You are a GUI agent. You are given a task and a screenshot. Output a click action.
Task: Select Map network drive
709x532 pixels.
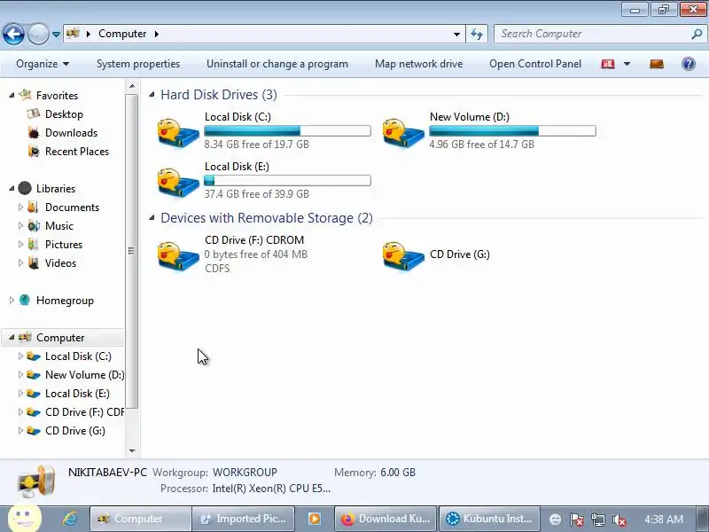(418, 64)
